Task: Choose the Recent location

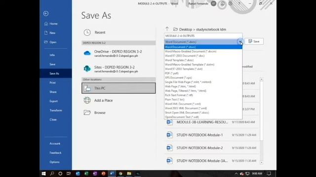Action: point(118,32)
